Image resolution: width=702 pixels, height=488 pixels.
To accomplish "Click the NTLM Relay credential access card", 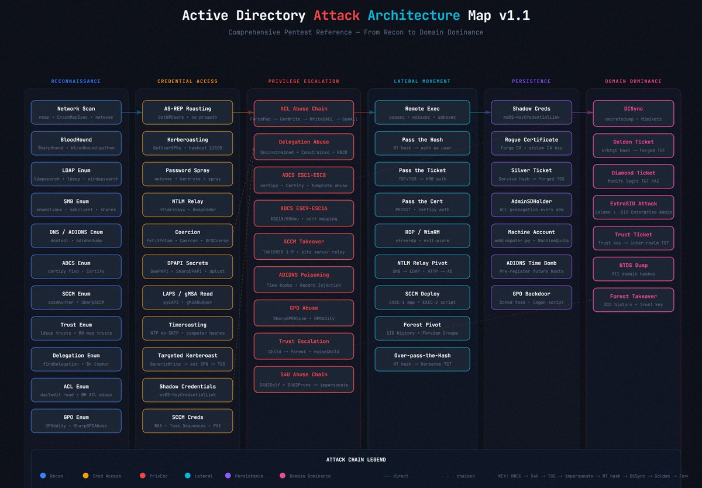I will [187, 205].
